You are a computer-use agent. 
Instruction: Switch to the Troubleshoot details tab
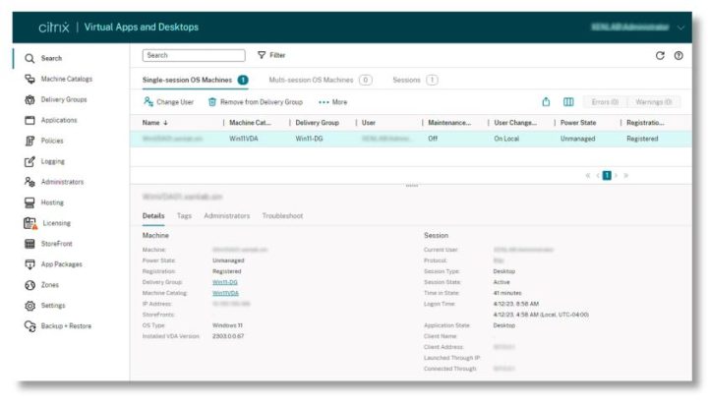[x=282, y=215]
